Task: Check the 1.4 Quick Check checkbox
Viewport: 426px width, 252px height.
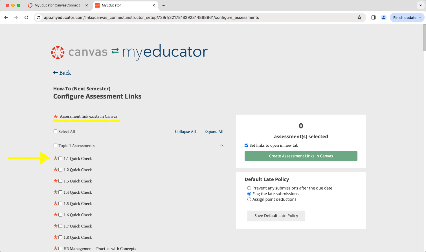Action: coord(60,192)
